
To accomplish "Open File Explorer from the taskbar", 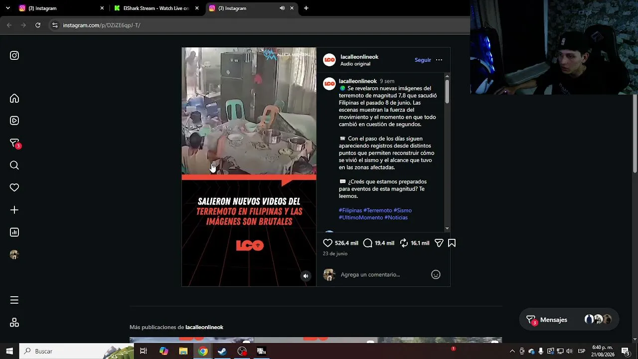I will pyautogui.click(x=183, y=351).
